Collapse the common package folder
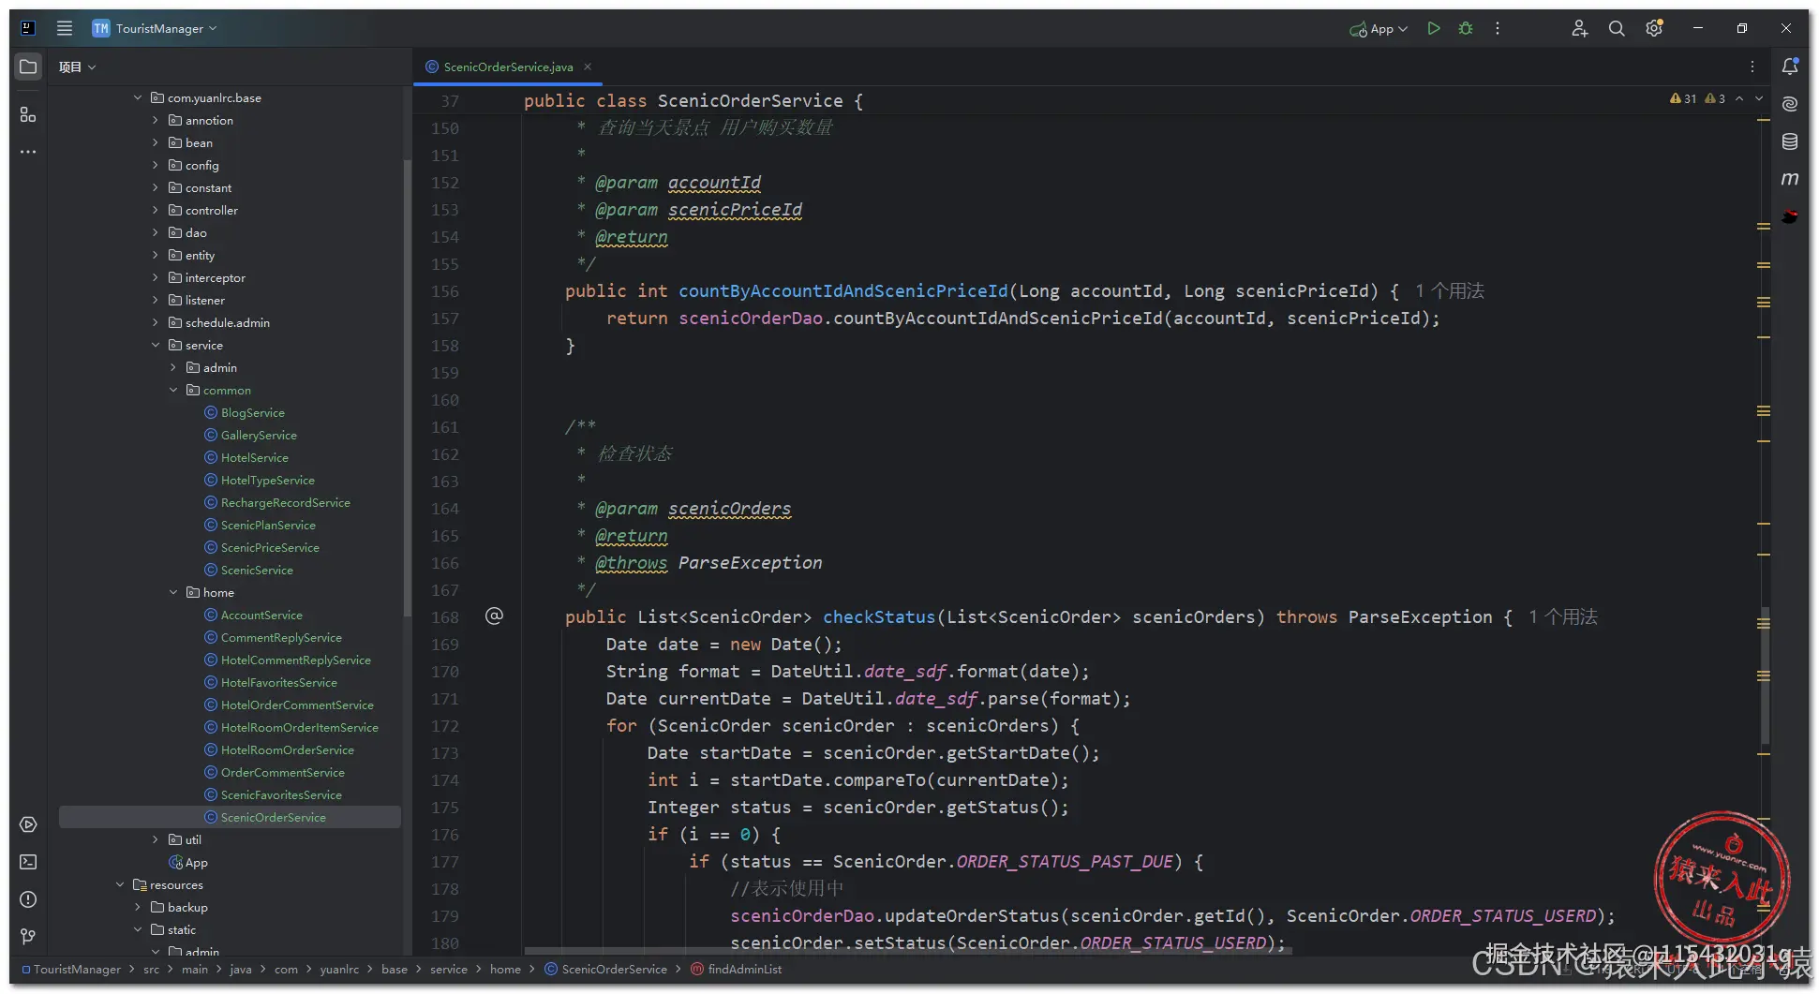The height and width of the screenshot is (994, 1819). click(x=173, y=391)
